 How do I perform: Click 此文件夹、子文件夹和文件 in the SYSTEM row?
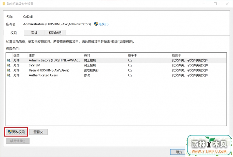coord(190,65)
